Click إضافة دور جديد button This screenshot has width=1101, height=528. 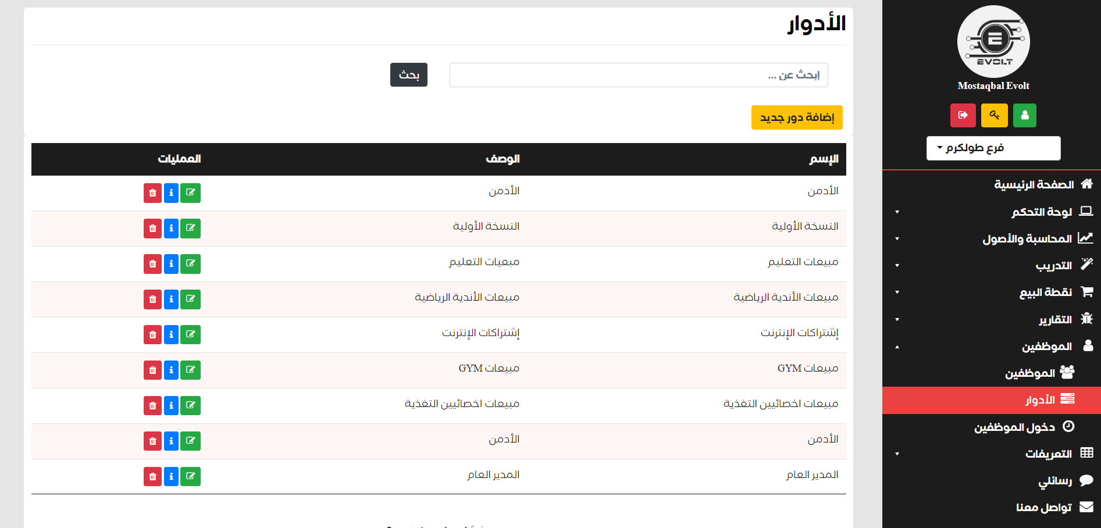[796, 117]
